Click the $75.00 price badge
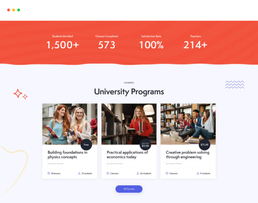 (204, 145)
